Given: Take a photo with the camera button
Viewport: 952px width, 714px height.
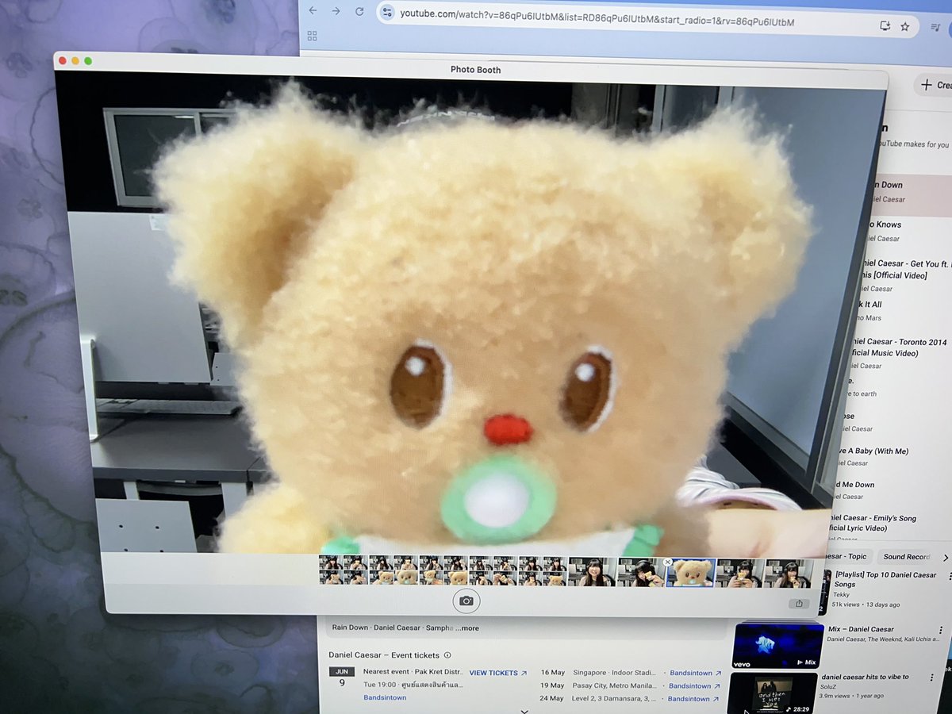Looking at the screenshot, I should coord(466,601).
